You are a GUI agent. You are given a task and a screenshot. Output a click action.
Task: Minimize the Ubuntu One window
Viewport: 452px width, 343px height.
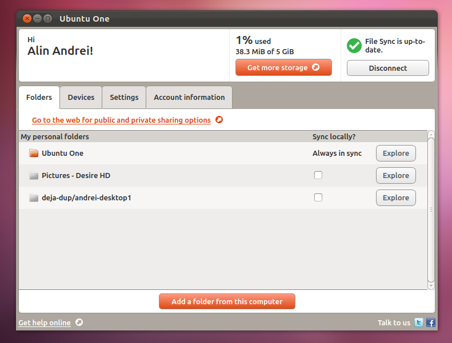click(x=38, y=18)
